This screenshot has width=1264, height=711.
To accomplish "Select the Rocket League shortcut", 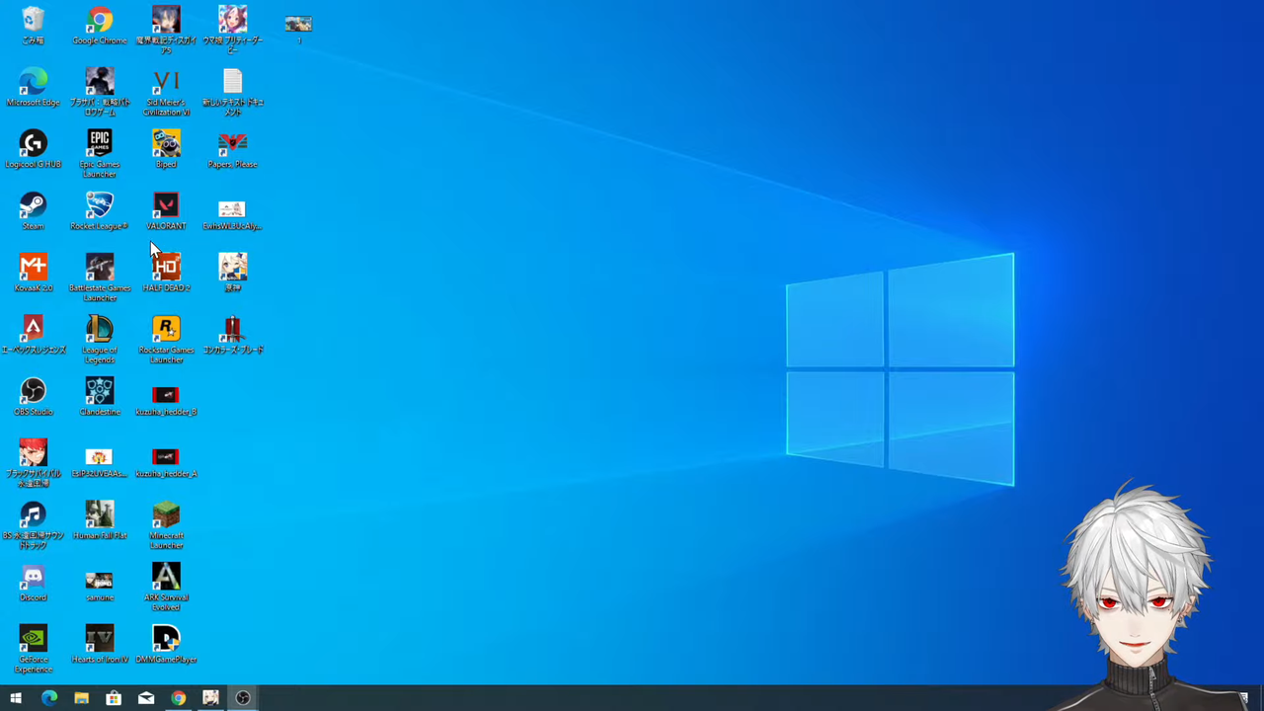I will coord(100,211).
